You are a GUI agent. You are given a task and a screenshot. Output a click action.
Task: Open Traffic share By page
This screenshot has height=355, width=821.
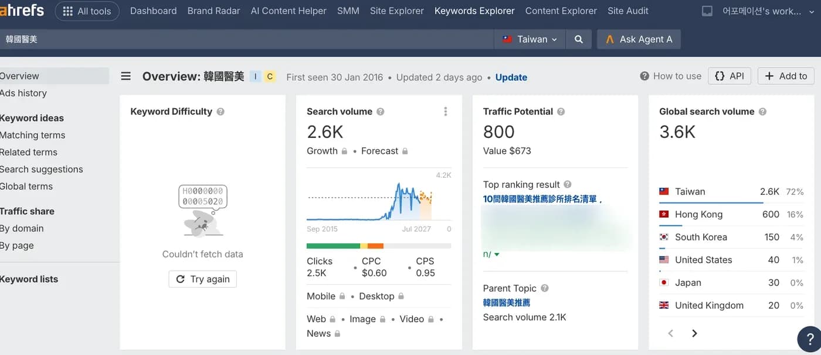coord(17,246)
